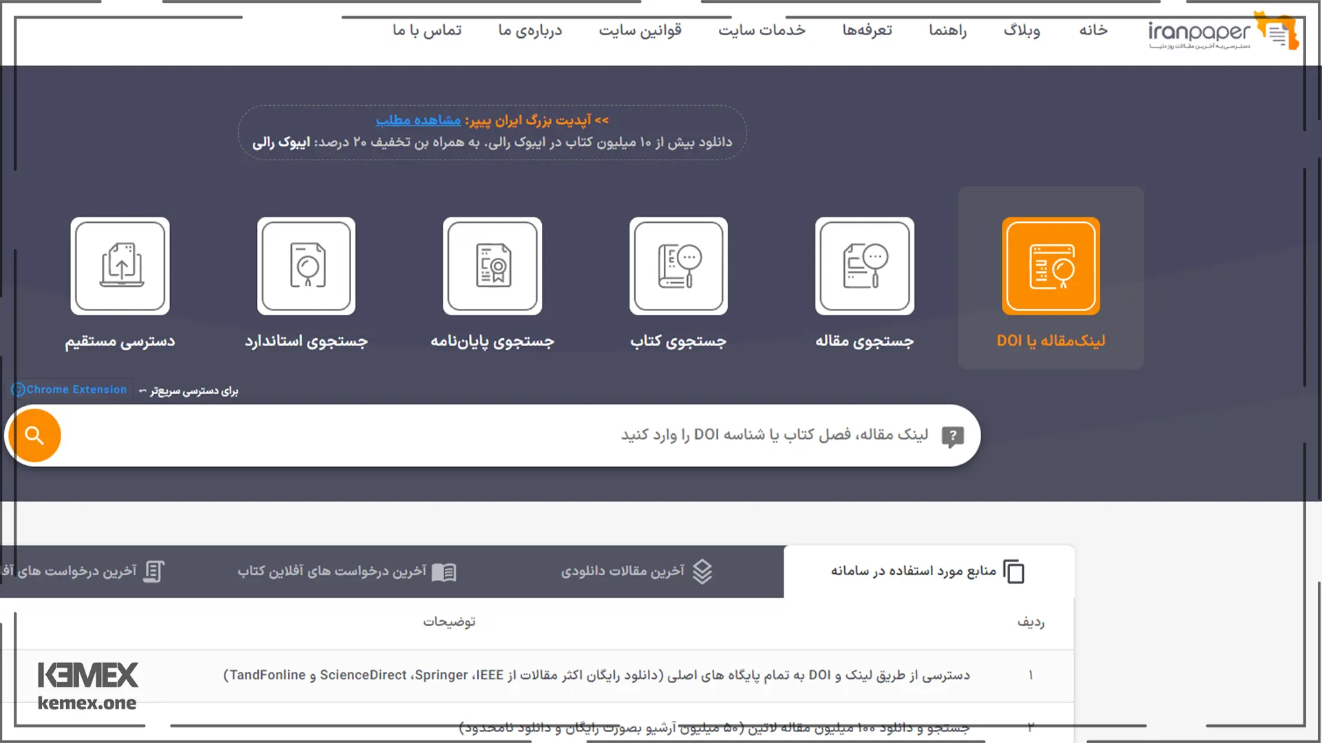Switch to منابع مورد استفاده در سامانه tab
Viewport: 1322px width, 743px height.
pyautogui.click(x=929, y=572)
